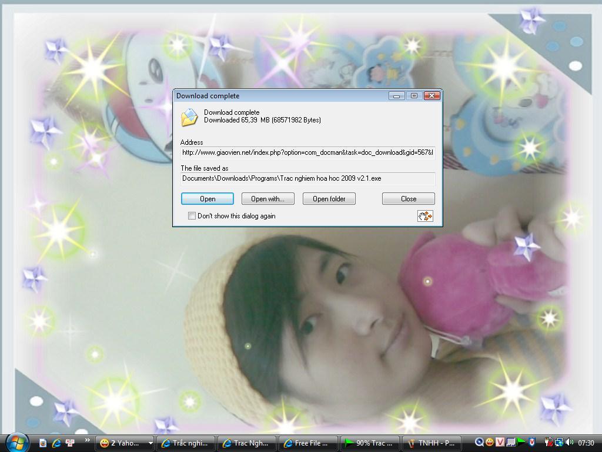This screenshot has height=452, width=602.
Task: Click the Address URL field
Action: coord(307,152)
